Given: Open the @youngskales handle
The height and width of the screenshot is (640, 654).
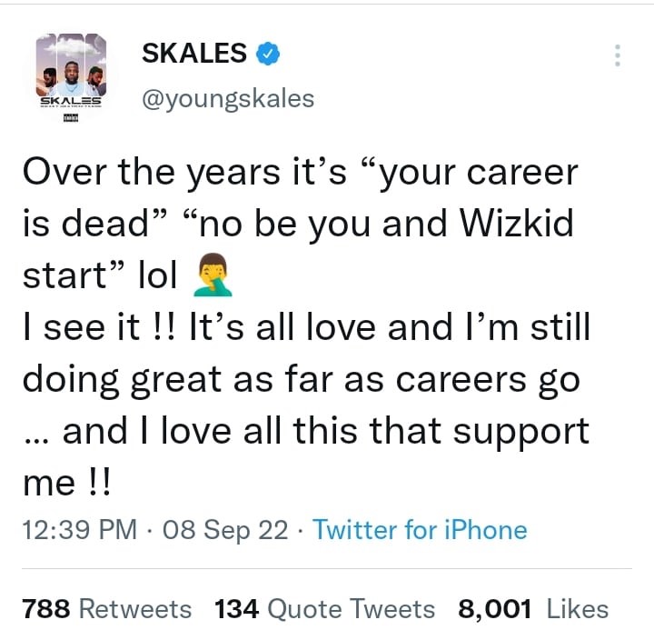Looking at the screenshot, I should point(228,98).
